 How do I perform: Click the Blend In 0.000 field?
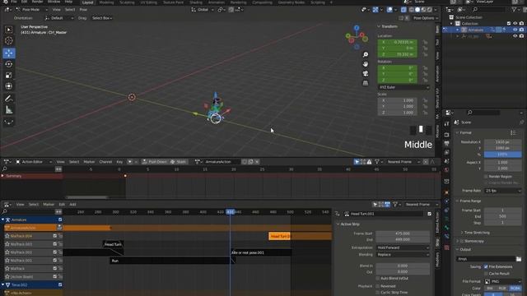coord(403,266)
